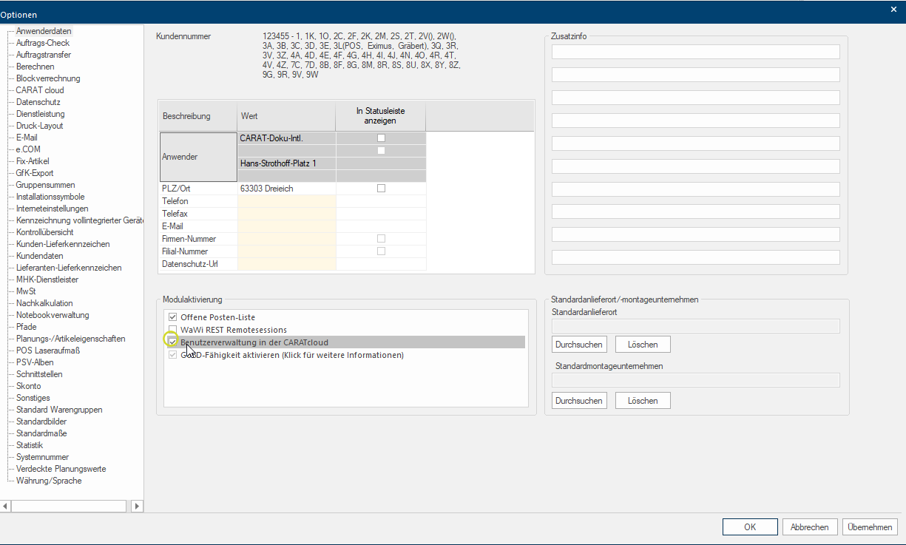The width and height of the screenshot is (906, 545).
Task: Open Auftrags-Check in the tree
Action: [43, 43]
